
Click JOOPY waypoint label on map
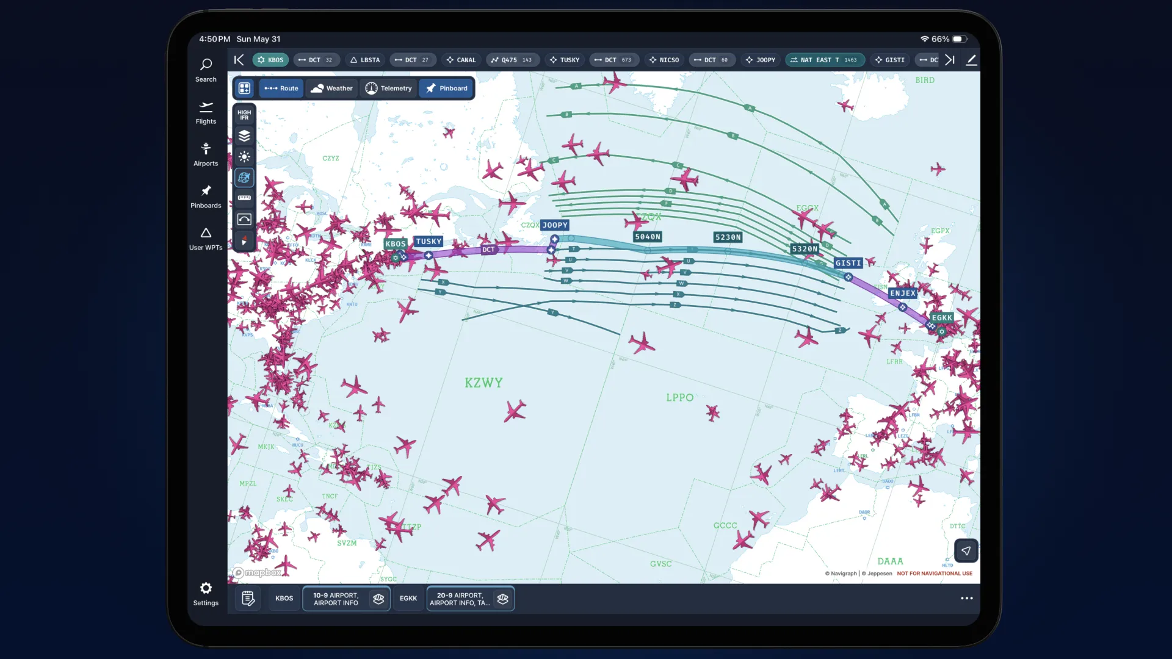coord(555,225)
